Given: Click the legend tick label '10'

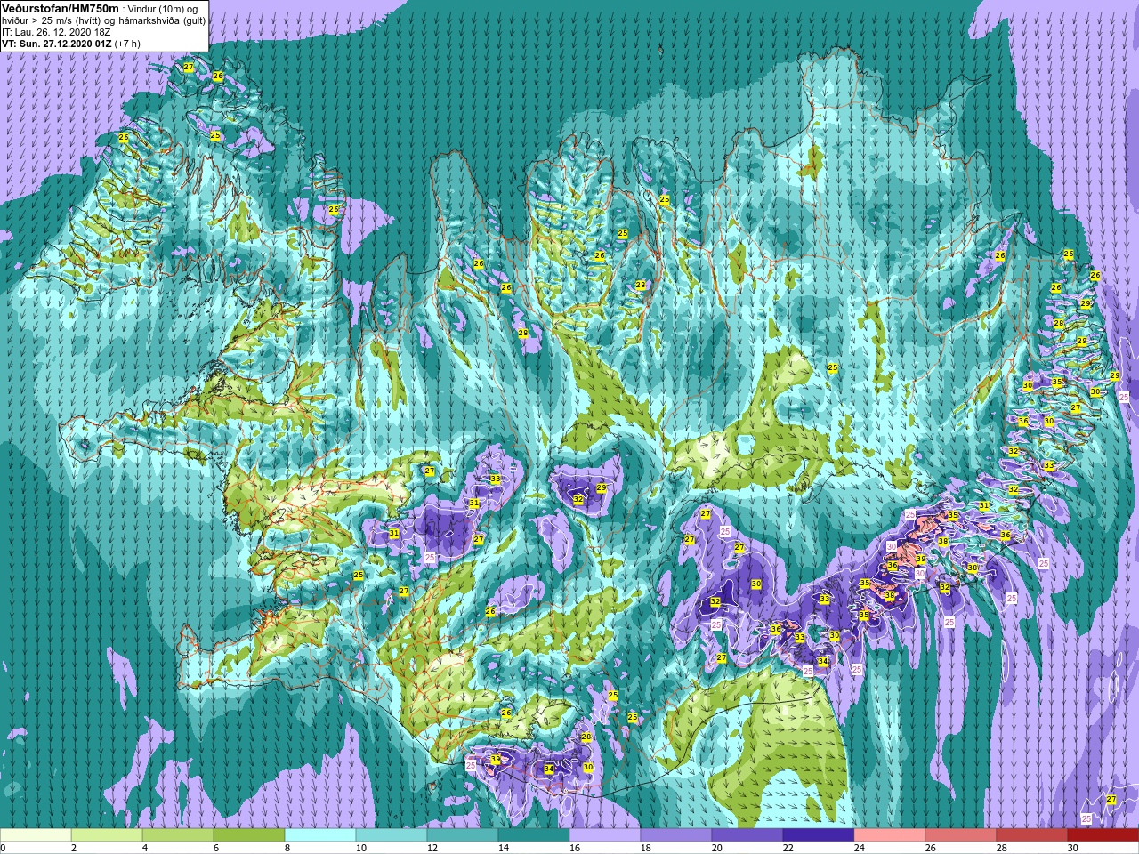Looking at the screenshot, I should tap(361, 848).
